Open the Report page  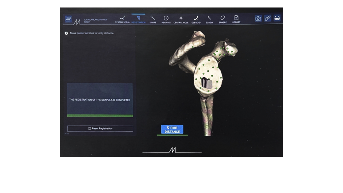pos(236,19)
